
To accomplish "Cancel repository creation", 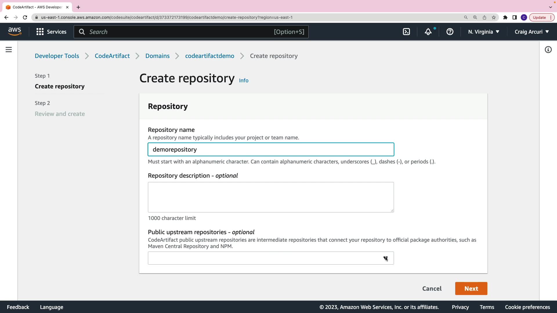I will tap(432, 289).
